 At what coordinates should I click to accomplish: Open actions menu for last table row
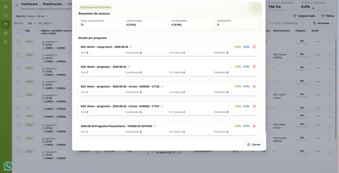click(318, 152)
